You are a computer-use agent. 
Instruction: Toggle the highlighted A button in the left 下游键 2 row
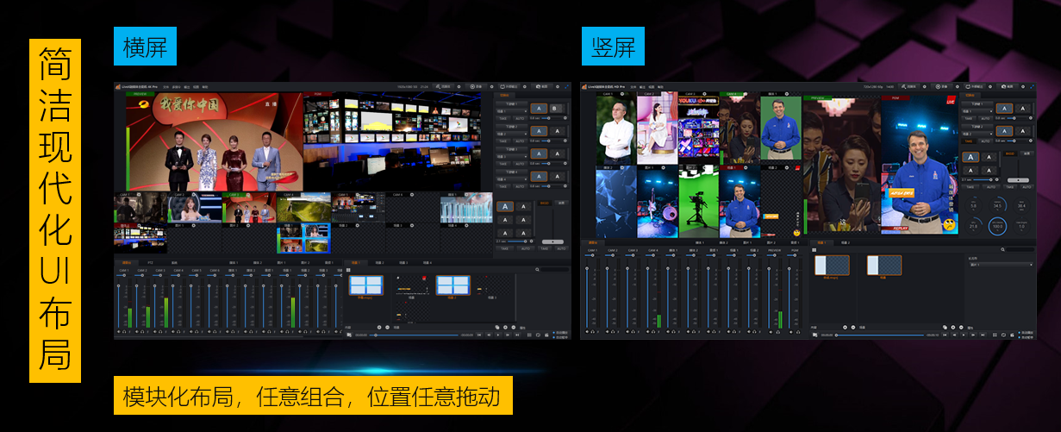click(x=539, y=131)
